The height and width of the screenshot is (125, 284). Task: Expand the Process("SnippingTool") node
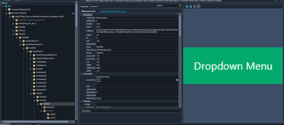6,10
